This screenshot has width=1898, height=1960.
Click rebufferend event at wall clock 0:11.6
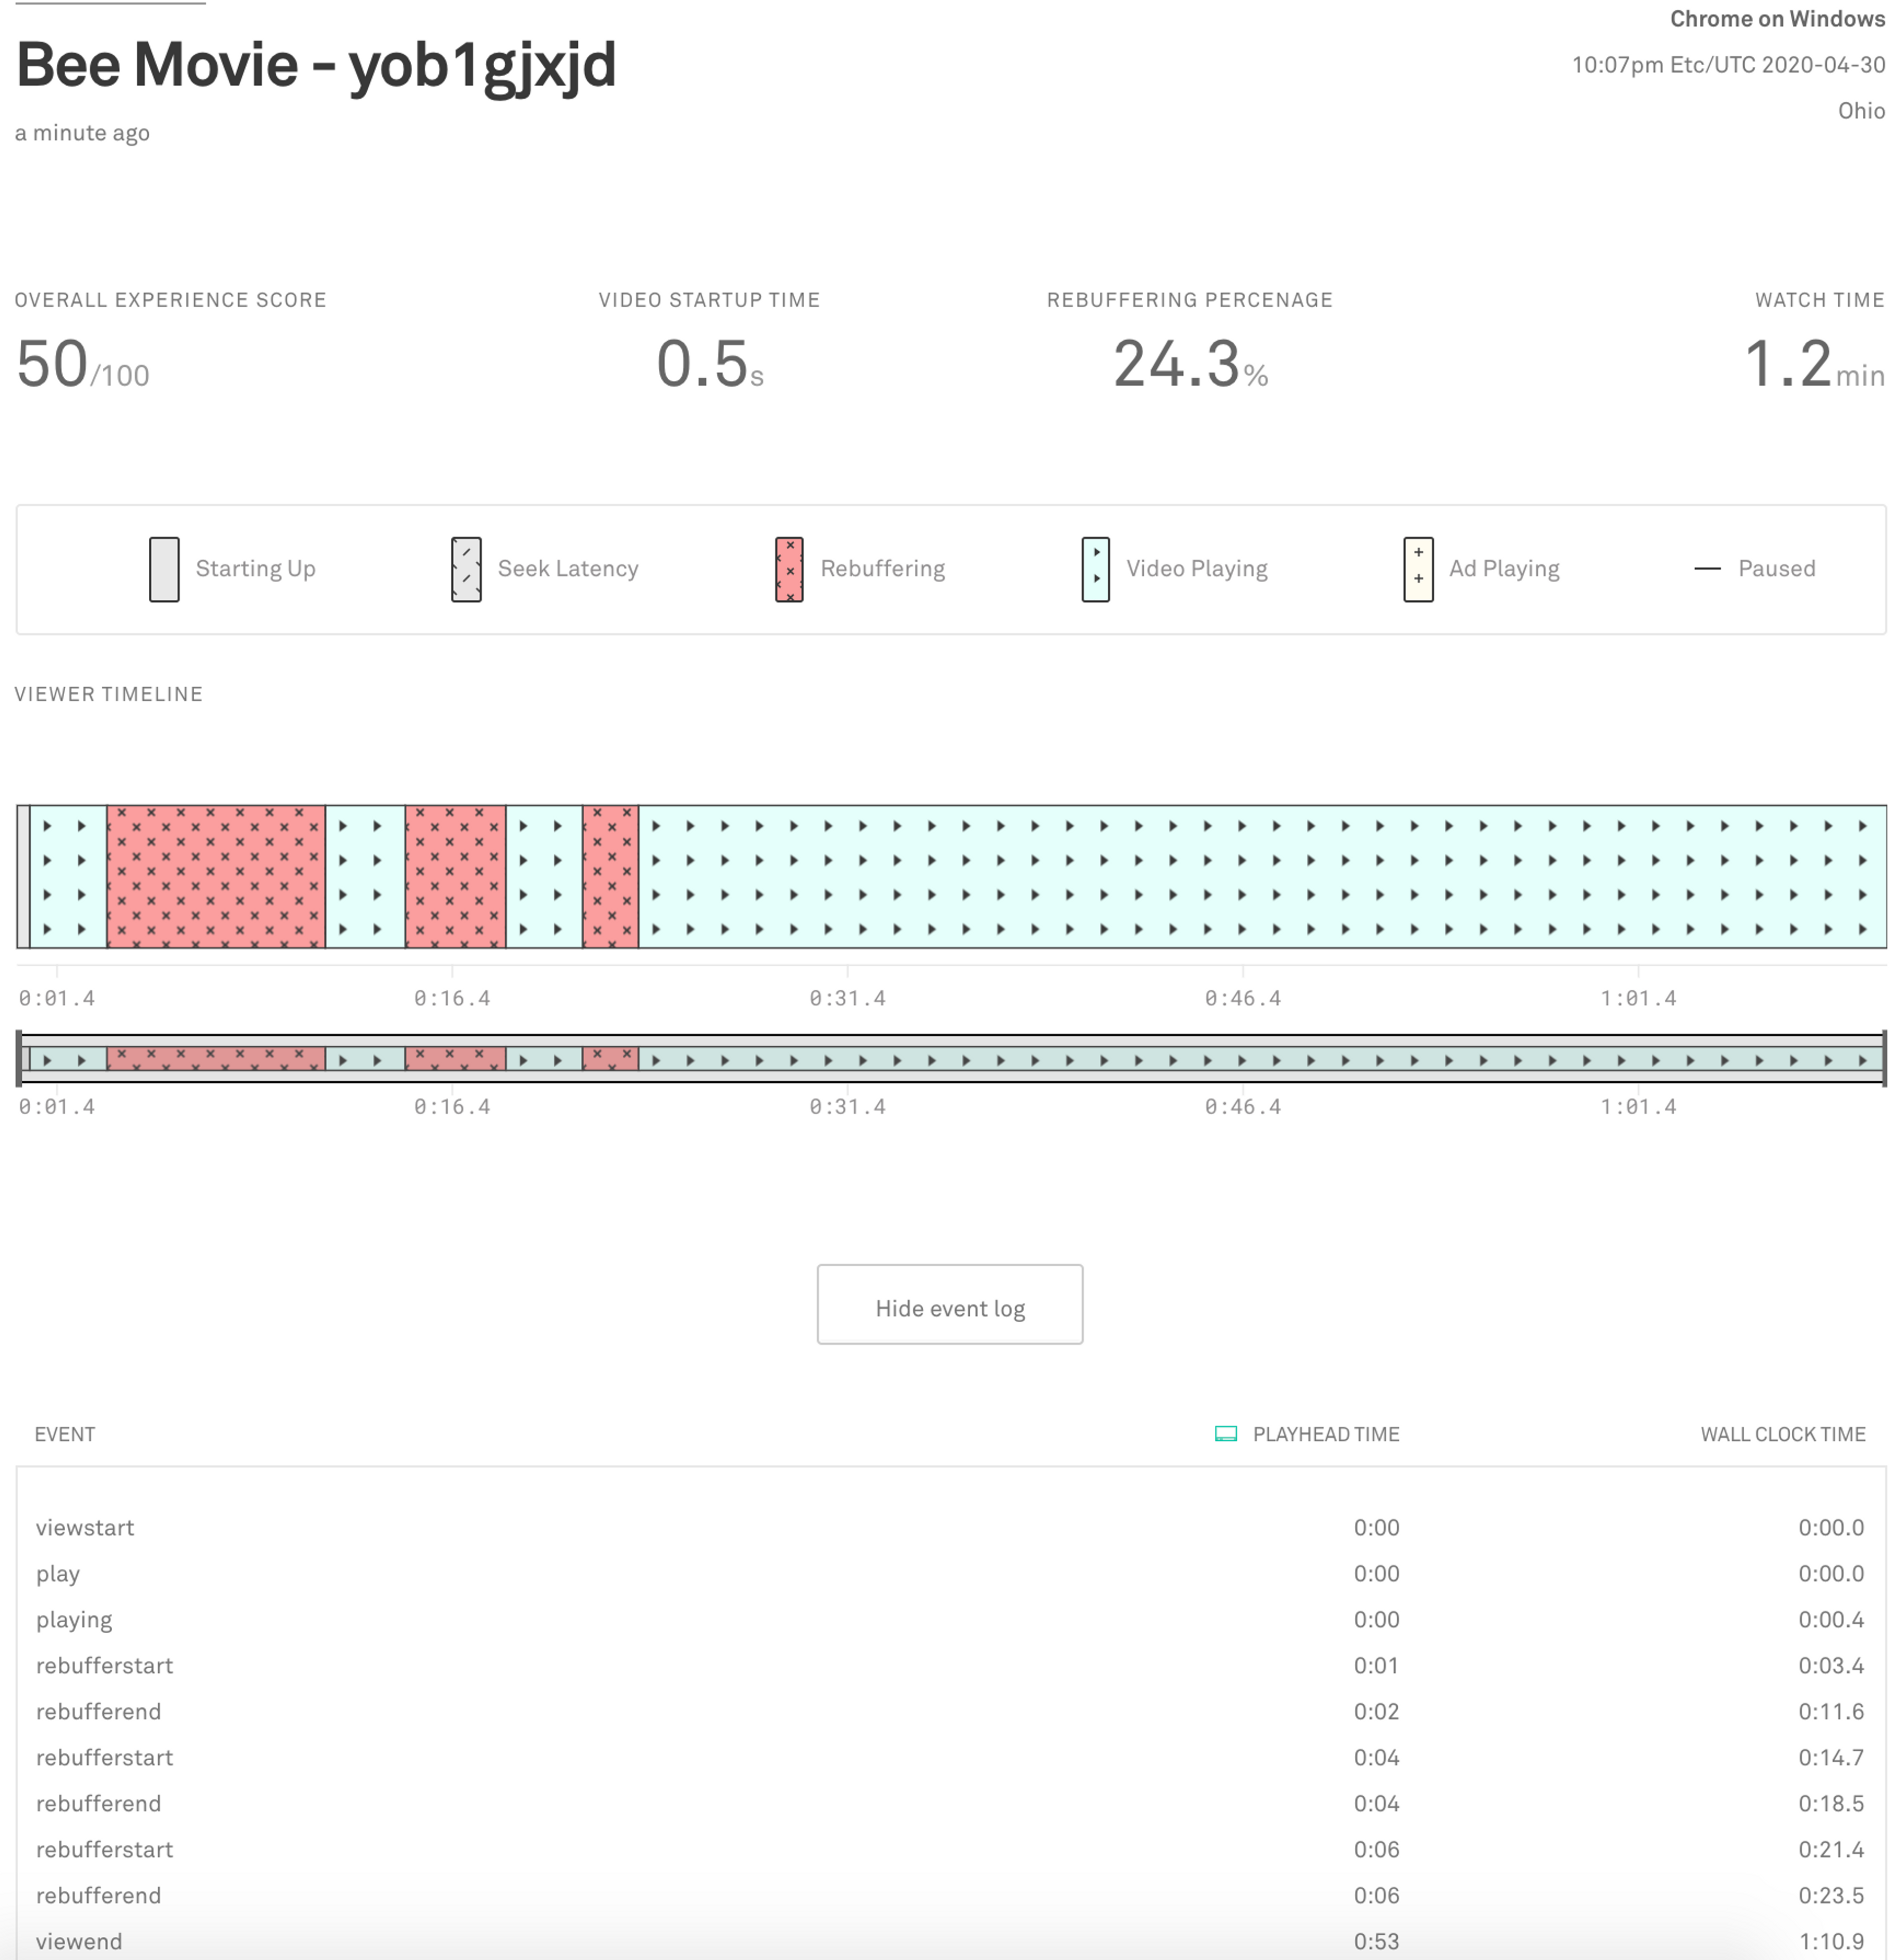coord(949,1711)
